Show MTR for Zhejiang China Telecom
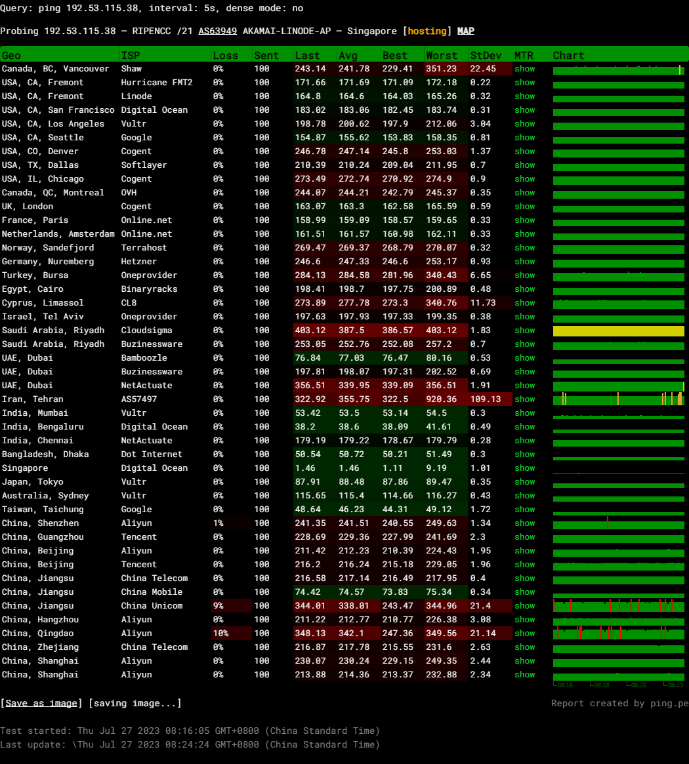The width and height of the screenshot is (689, 764). 525,647
